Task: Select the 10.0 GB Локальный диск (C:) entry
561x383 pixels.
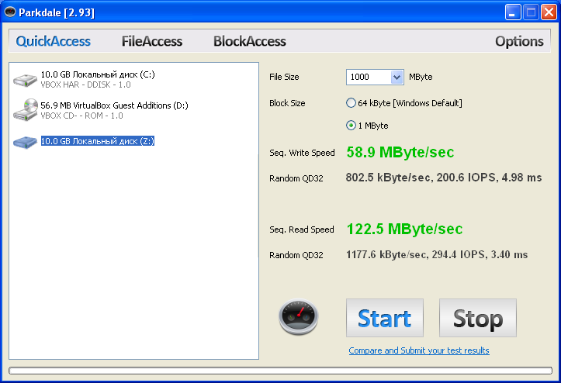Action: pyautogui.click(x=98, y=74)
